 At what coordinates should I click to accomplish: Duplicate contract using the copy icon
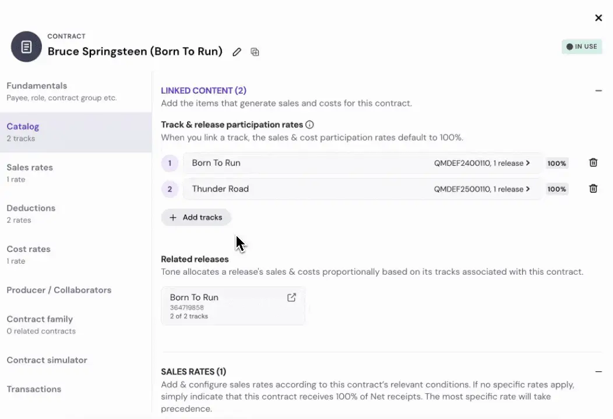(255, 52)
